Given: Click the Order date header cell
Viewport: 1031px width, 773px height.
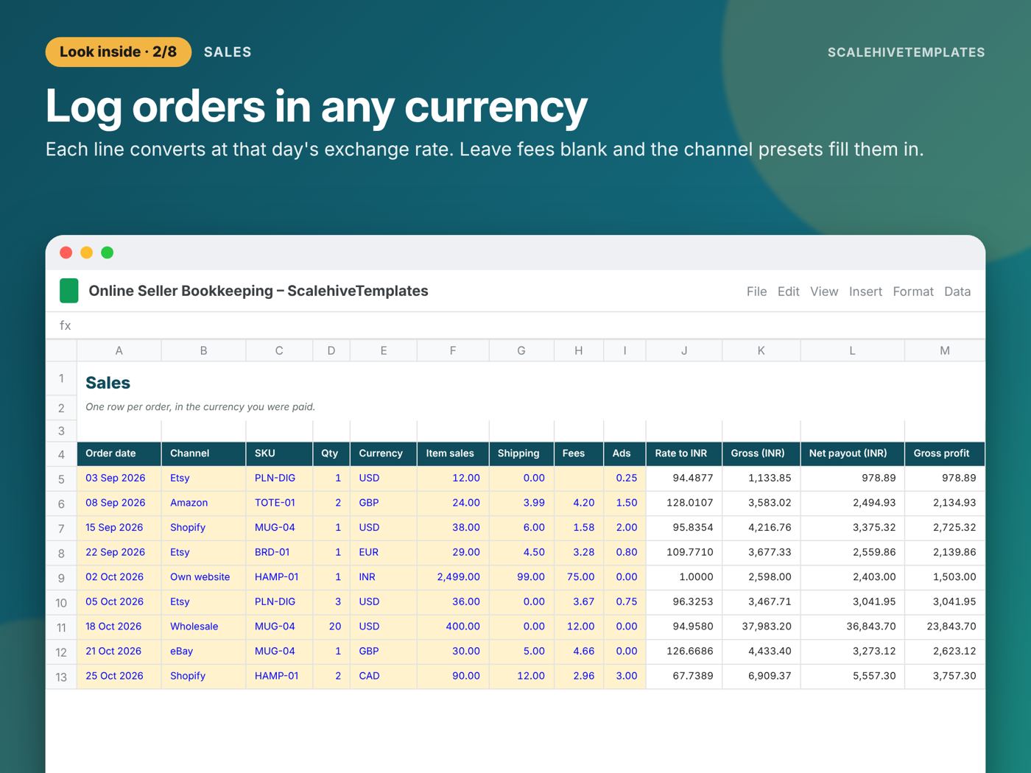Looking at the screenshot, I should [x=119, y=453].
